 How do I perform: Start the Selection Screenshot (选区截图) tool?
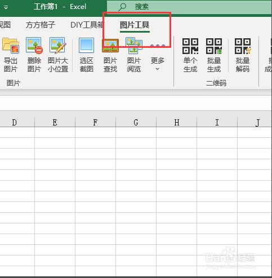click(87, 55)
